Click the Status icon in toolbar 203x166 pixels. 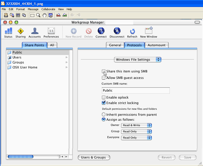point(8,31)
